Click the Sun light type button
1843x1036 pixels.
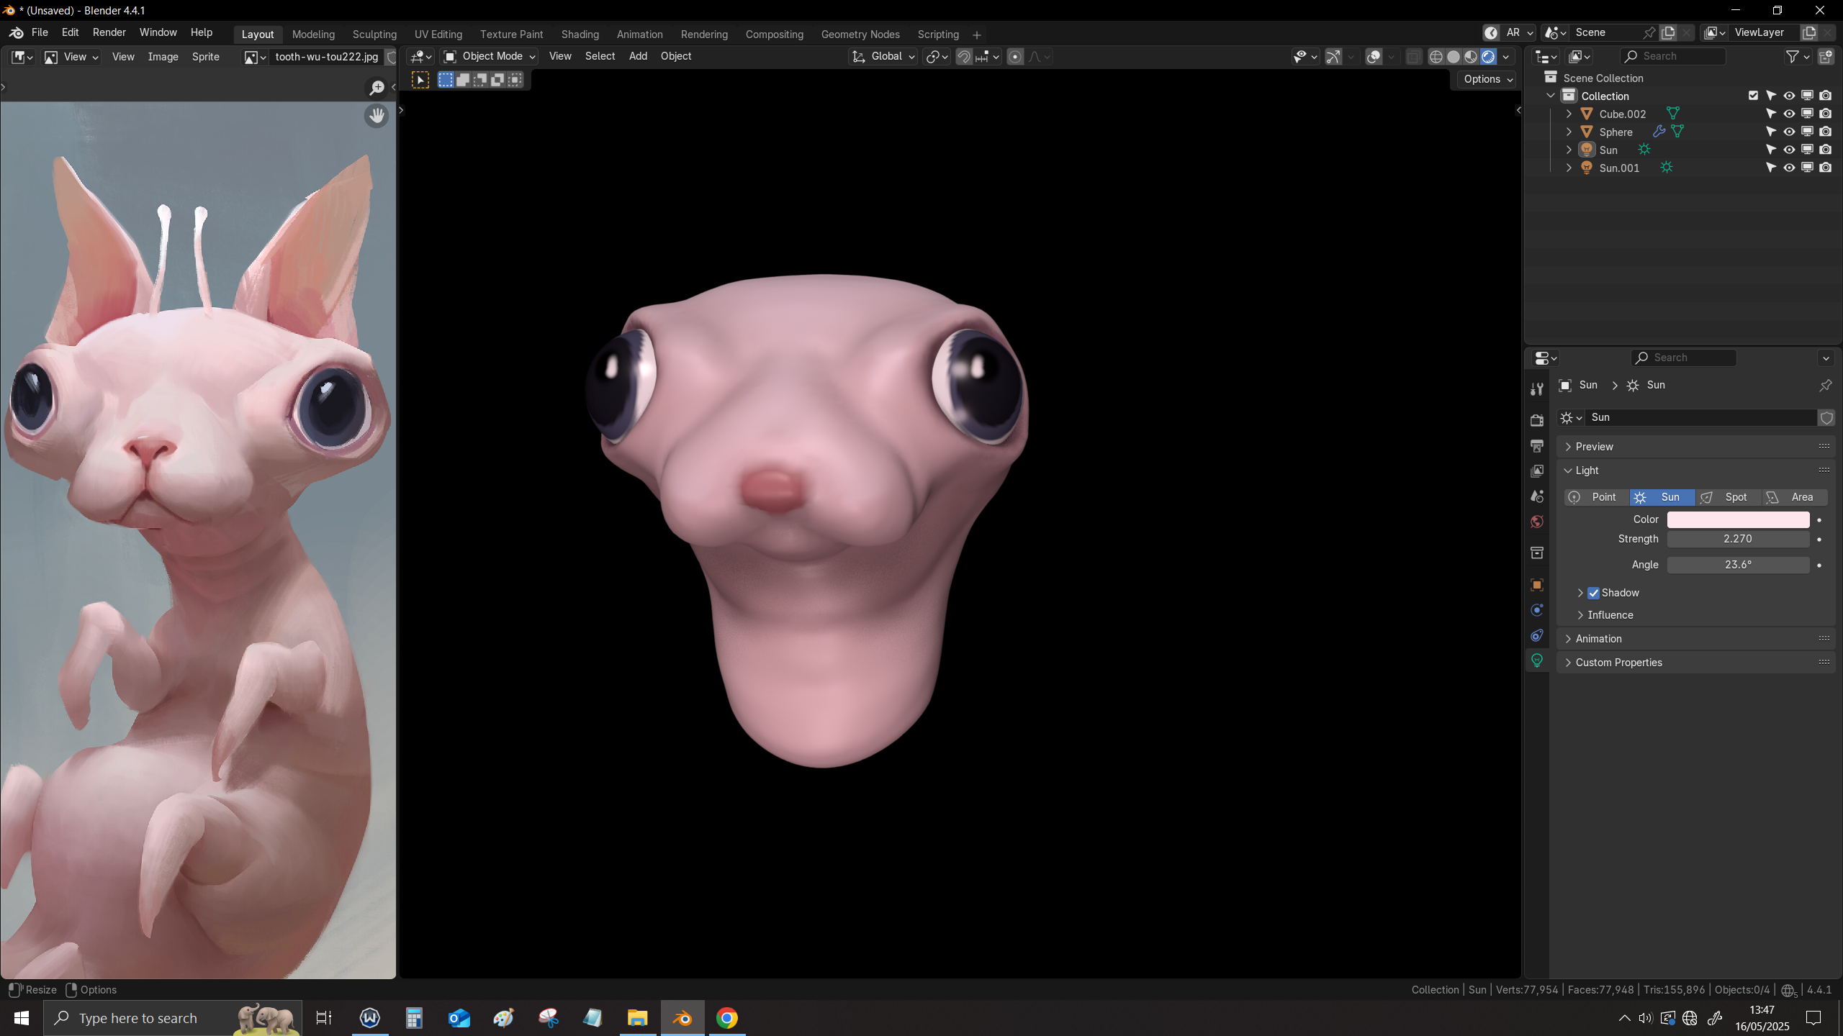click(x=1662, y=498)
